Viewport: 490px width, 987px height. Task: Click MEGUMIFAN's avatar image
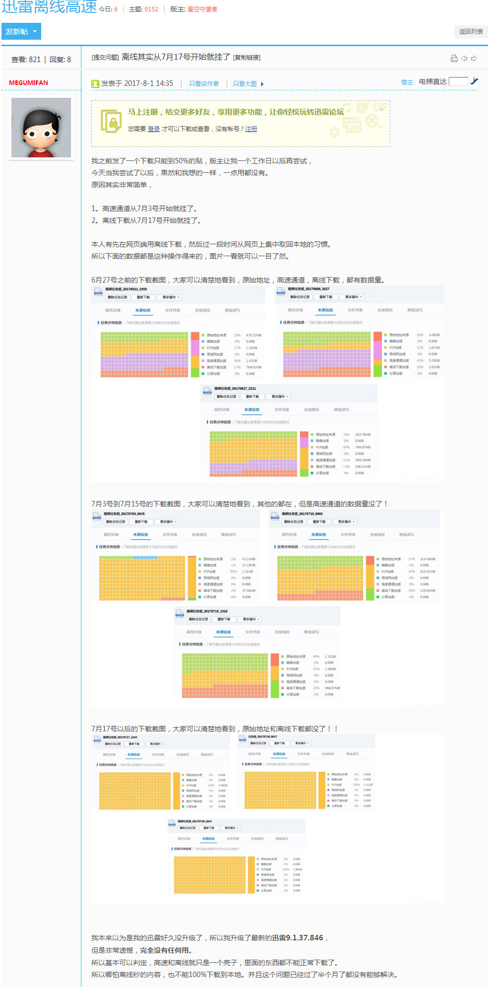pos(41,128)
